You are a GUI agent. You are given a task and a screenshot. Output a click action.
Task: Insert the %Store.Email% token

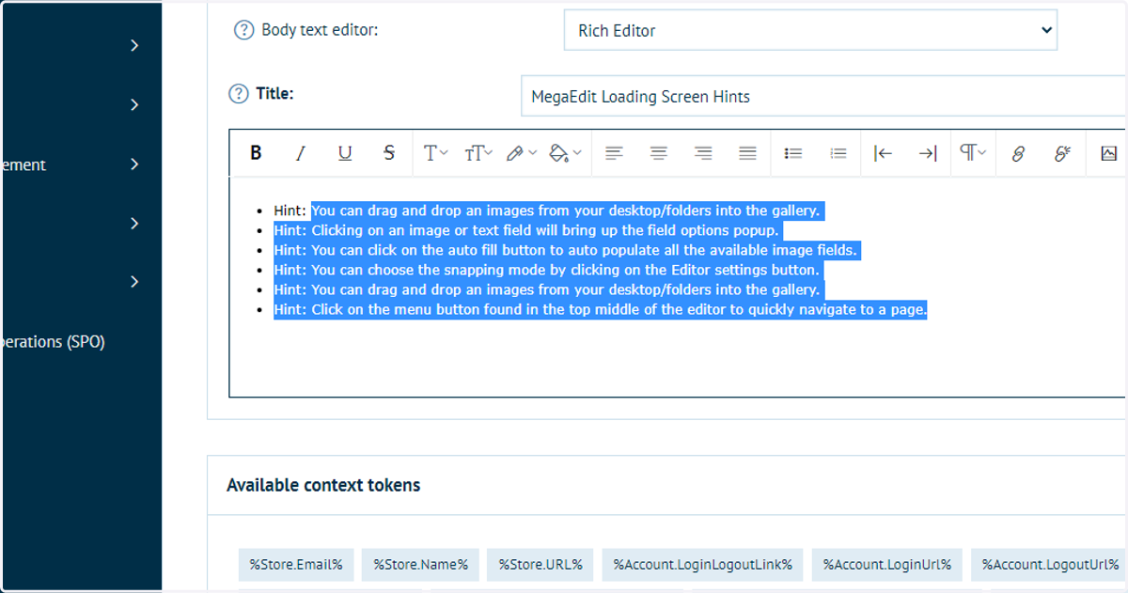click(x=295, y=565)
